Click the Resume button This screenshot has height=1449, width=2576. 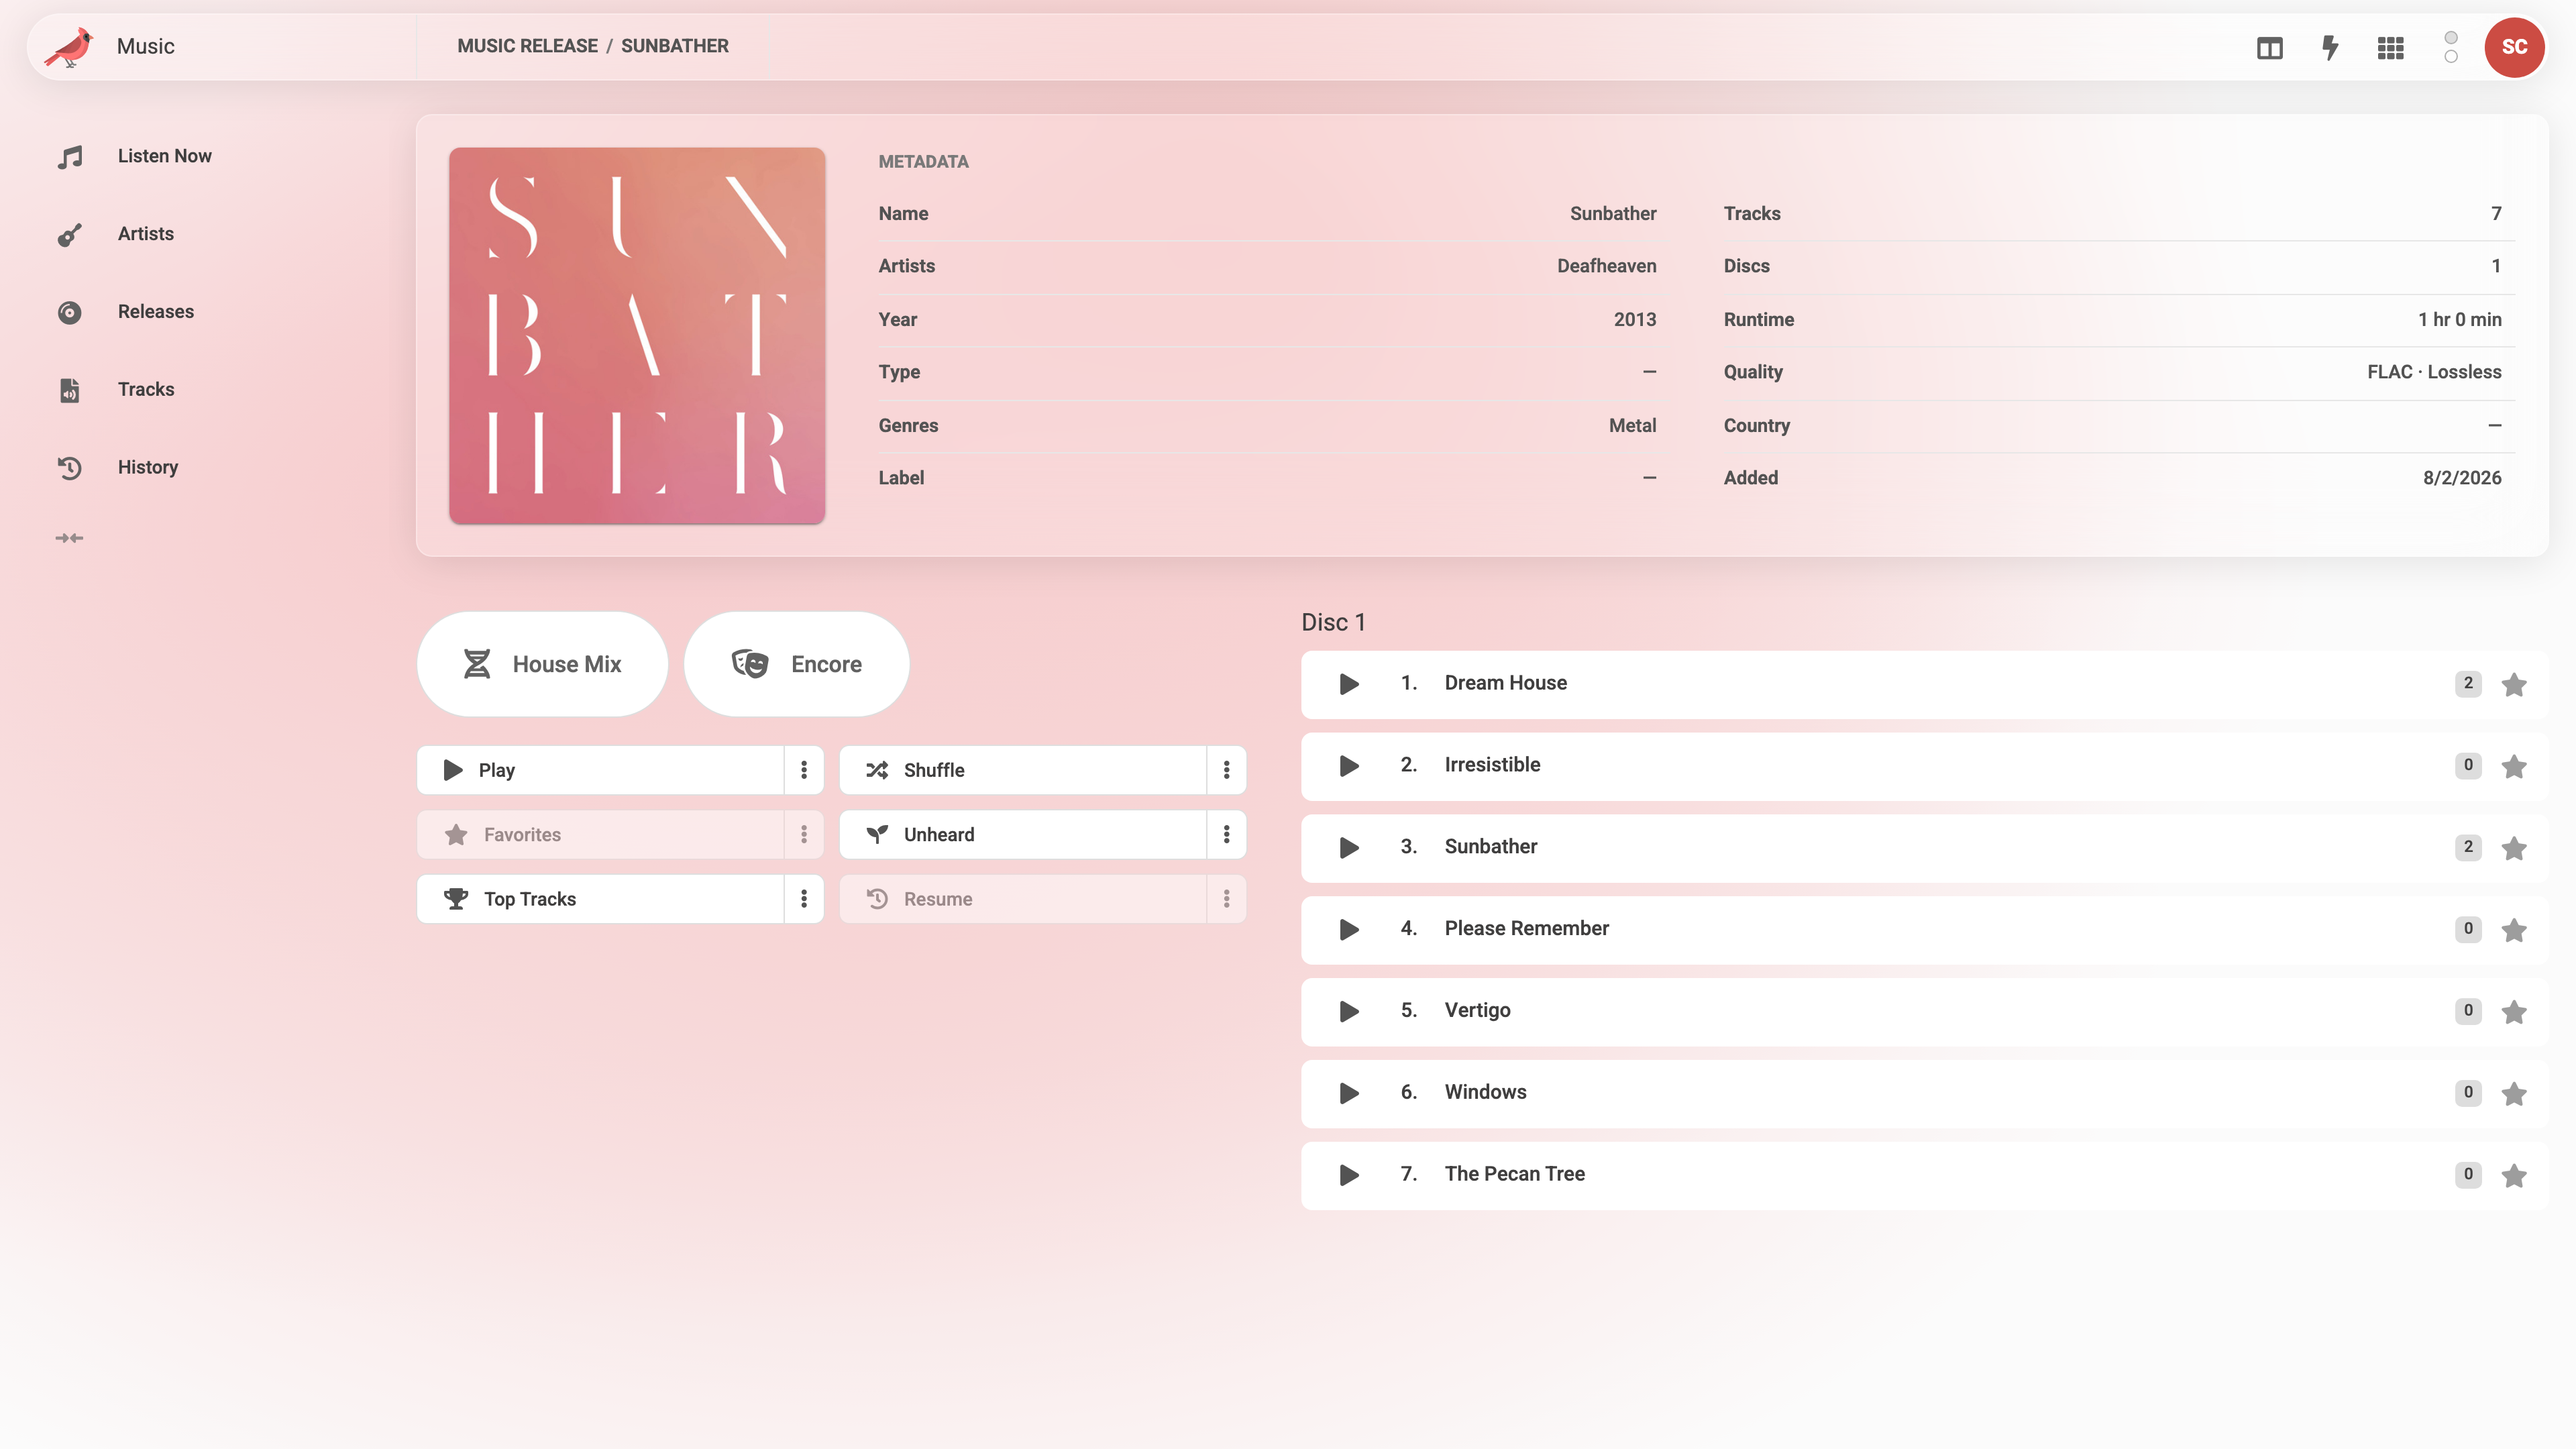tap(1023, 899)
